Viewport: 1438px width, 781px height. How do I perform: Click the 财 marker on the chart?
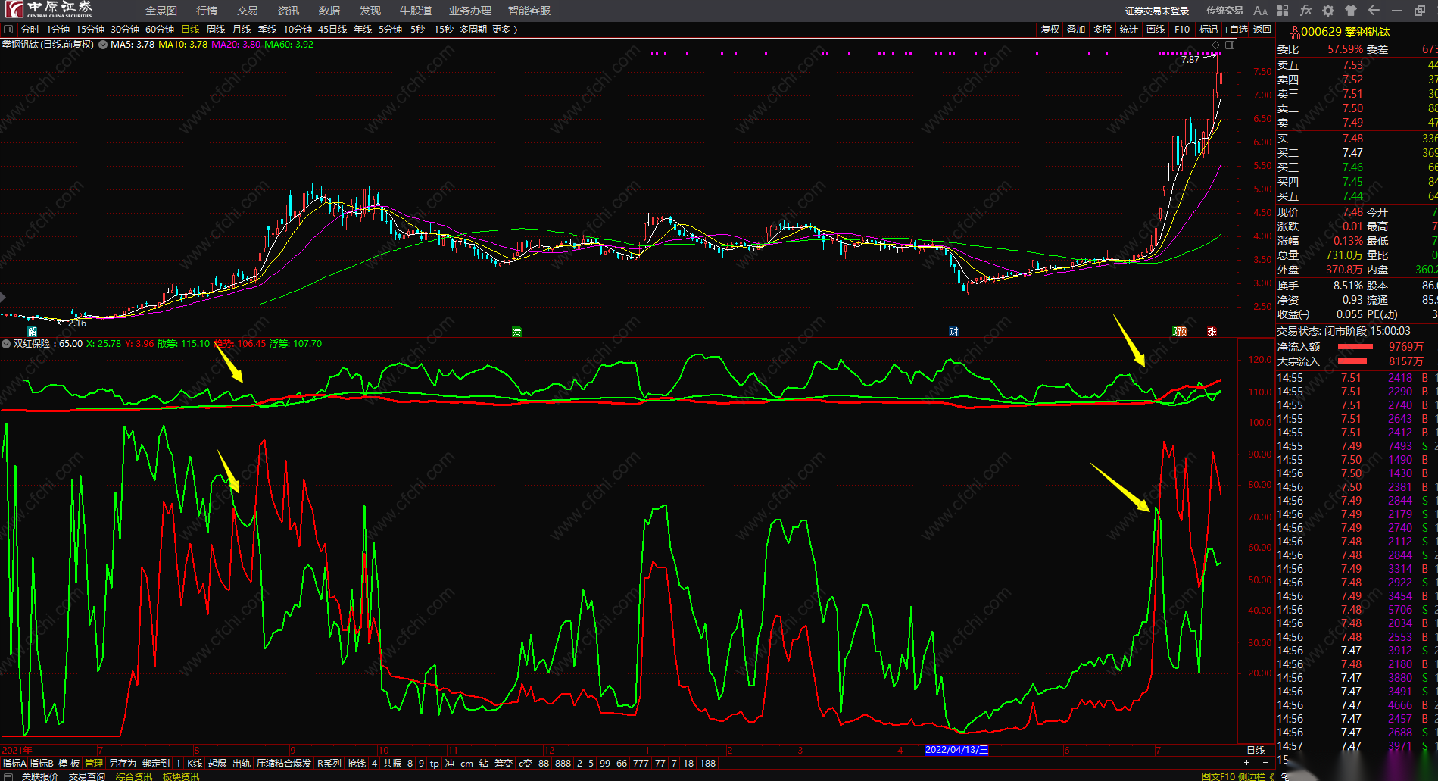pos(953,332)
